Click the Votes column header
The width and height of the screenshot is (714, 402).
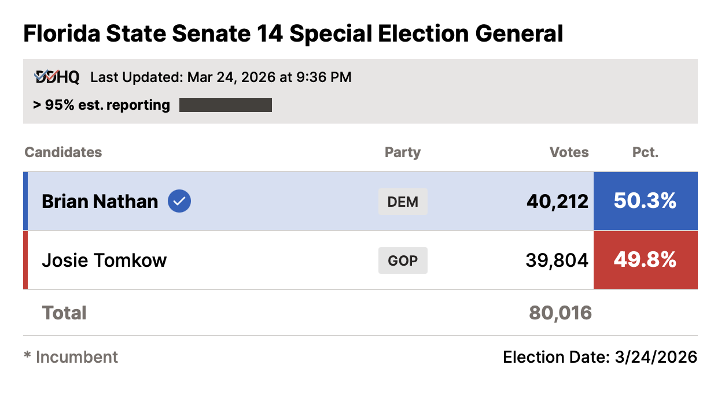click(x=569, y=152)
